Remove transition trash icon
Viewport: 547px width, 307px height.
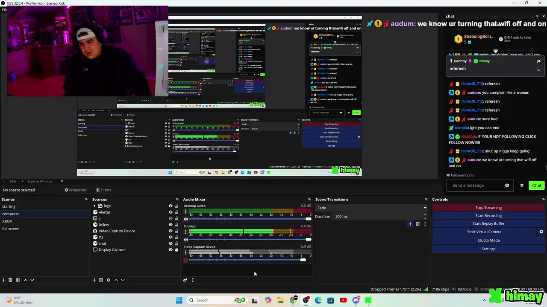pyautogui.click(x=418, y=224)
